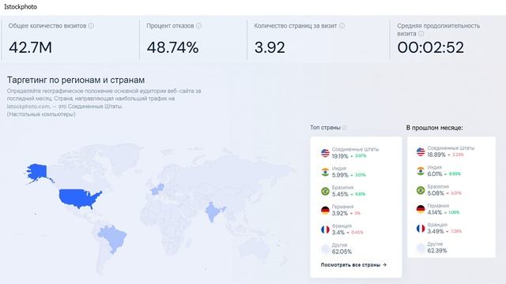Click the India flag in В прошлом месяце
This screenshot has width=506, height=284.
coord(421,171)
